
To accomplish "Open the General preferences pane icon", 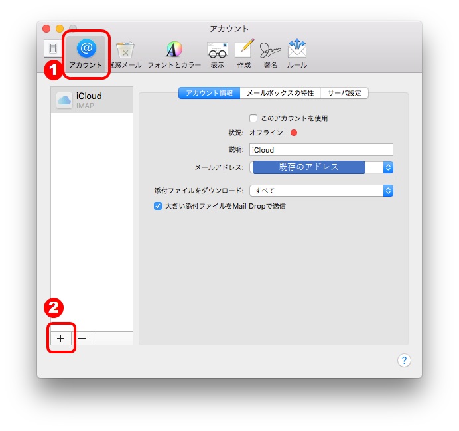I will 53,48.
